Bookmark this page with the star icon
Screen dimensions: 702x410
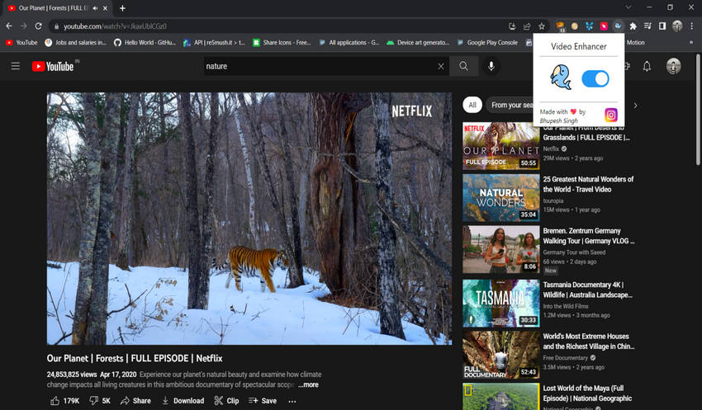(542, 27)
